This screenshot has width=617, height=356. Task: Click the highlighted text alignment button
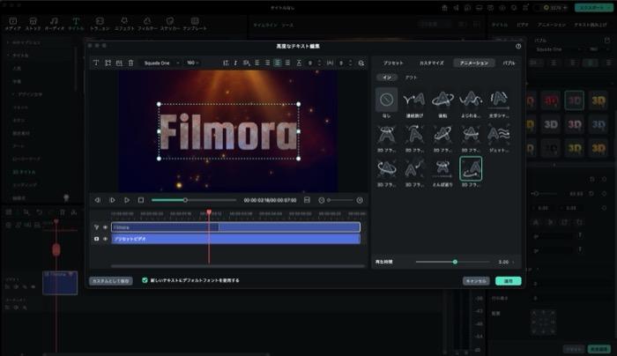pos(278,63)
